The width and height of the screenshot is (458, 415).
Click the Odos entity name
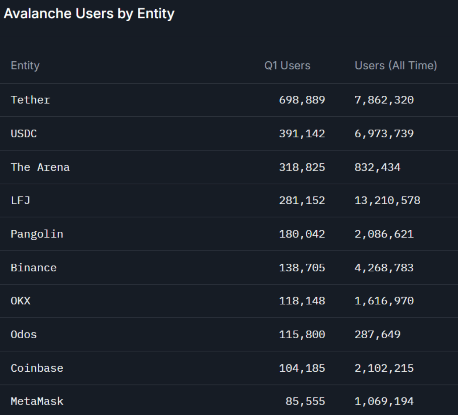pyautogui.click(x=24, y=335)
